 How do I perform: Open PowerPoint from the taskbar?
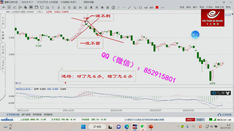[x=151, y=127]
